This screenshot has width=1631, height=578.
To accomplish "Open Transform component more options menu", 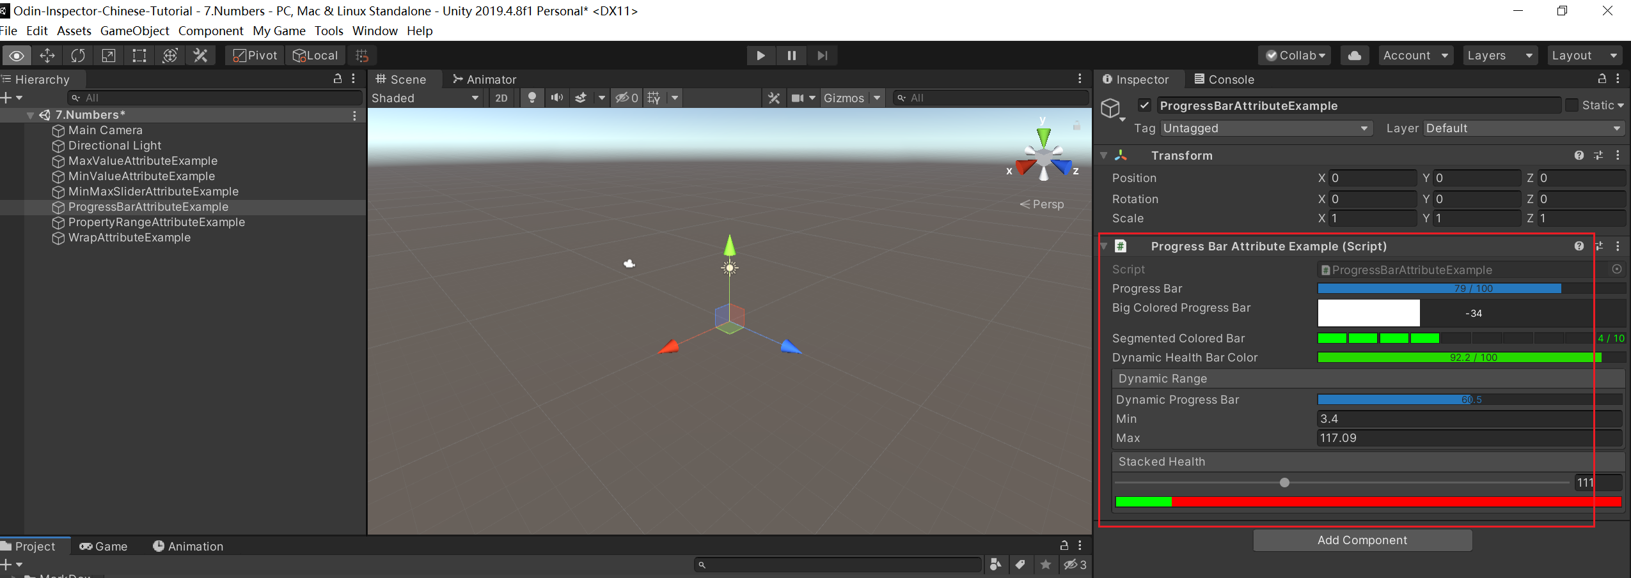I will click(1618, 155).
